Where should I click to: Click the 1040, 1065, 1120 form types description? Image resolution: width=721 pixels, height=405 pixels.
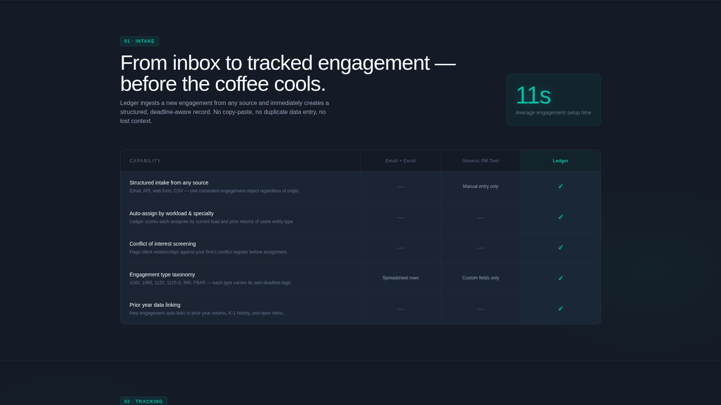pyautogui.click(x=211, y=283)
